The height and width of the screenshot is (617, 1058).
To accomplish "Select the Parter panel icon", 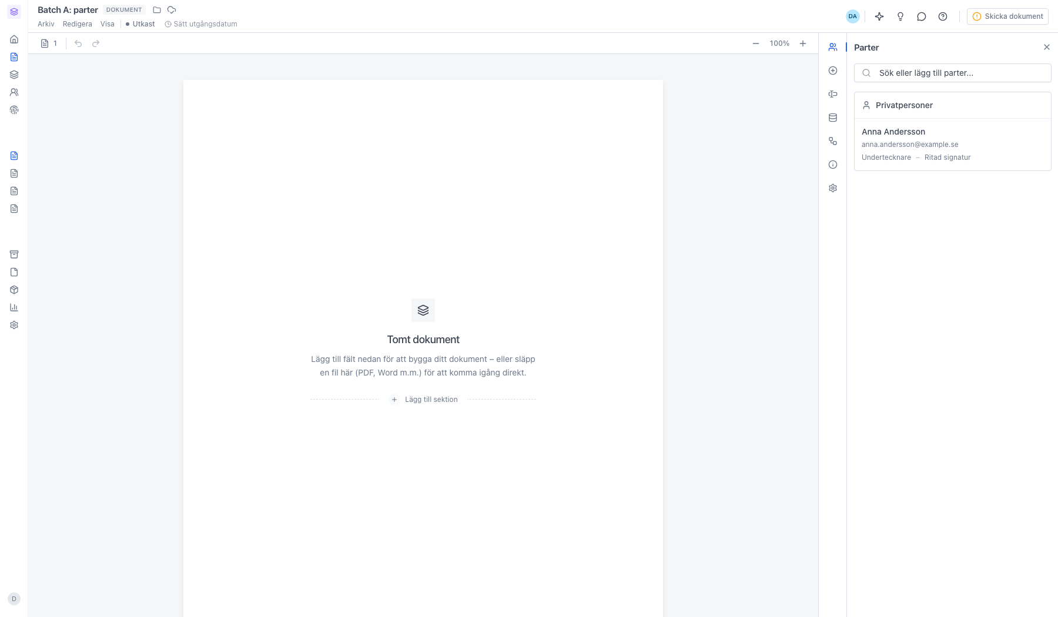I will point(833,47).
